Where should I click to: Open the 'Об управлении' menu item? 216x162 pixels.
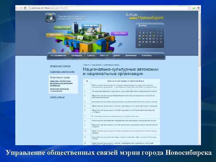coord(58,55)
